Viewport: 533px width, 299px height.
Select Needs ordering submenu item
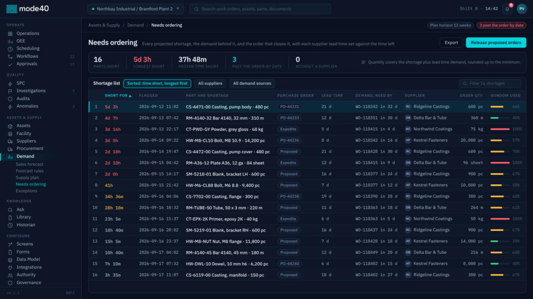[31, 184]
